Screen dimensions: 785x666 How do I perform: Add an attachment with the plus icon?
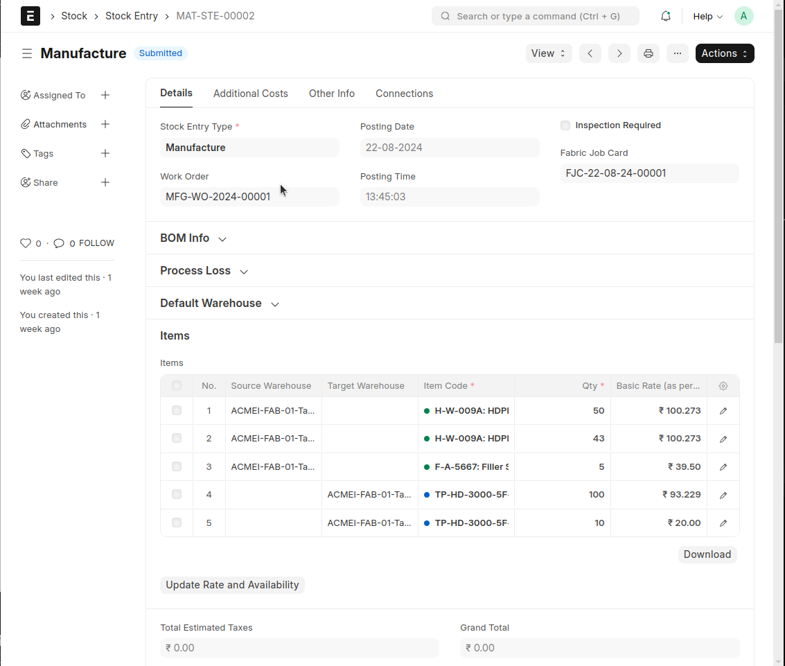[105, 124]
